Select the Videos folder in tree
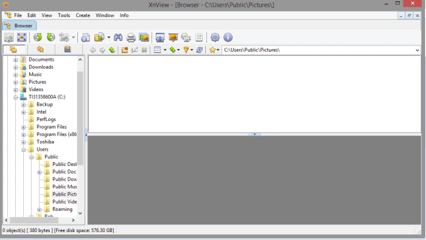The height and width of the screenshot is (240, 426). click(36, 89)
